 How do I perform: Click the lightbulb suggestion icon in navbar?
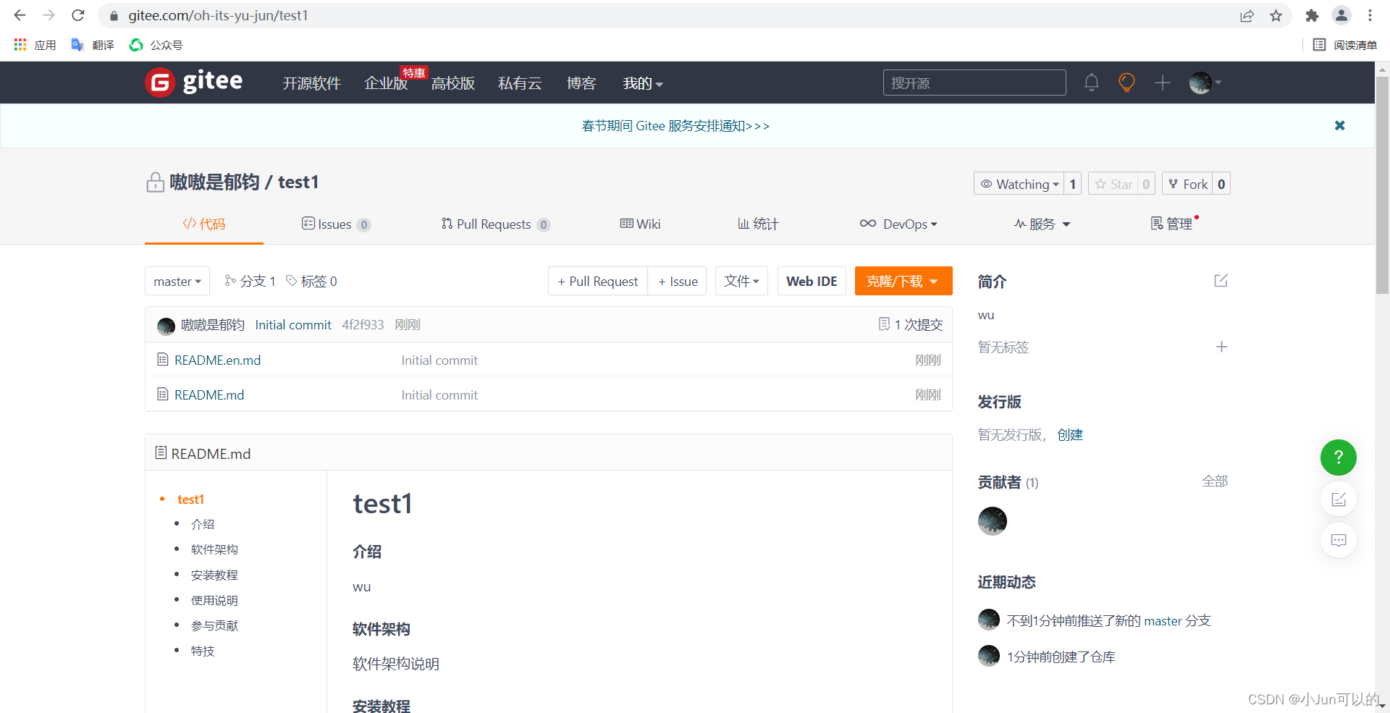click(1126, 83)
